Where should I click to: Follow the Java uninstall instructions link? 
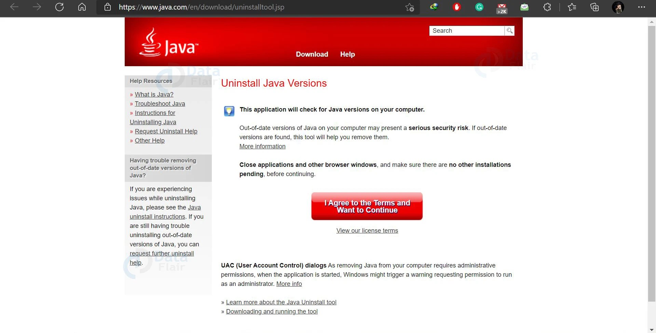(165, 212)
